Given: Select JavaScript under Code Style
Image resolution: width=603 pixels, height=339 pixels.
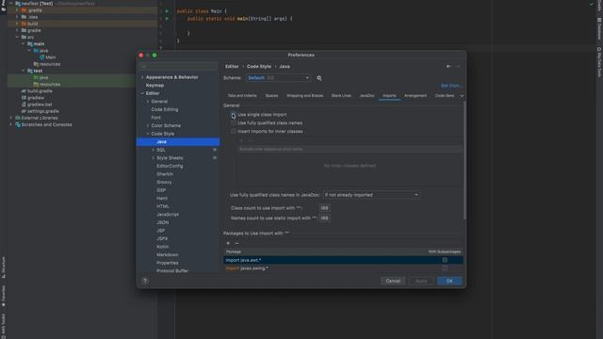Looking at the screenshot, I should tap(168, 215).
